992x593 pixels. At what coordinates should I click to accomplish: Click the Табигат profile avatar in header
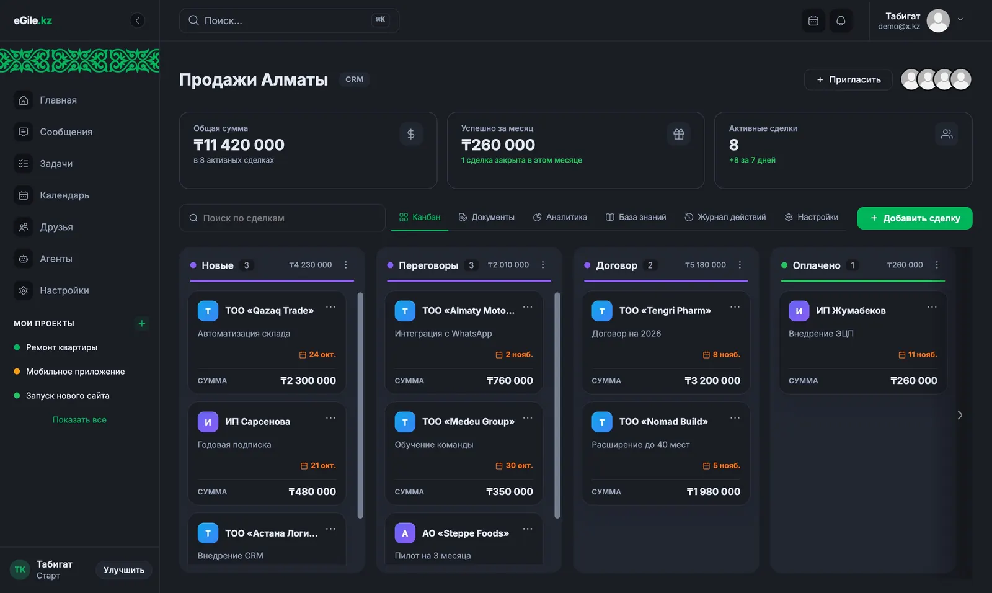click(x=938, y=20)
